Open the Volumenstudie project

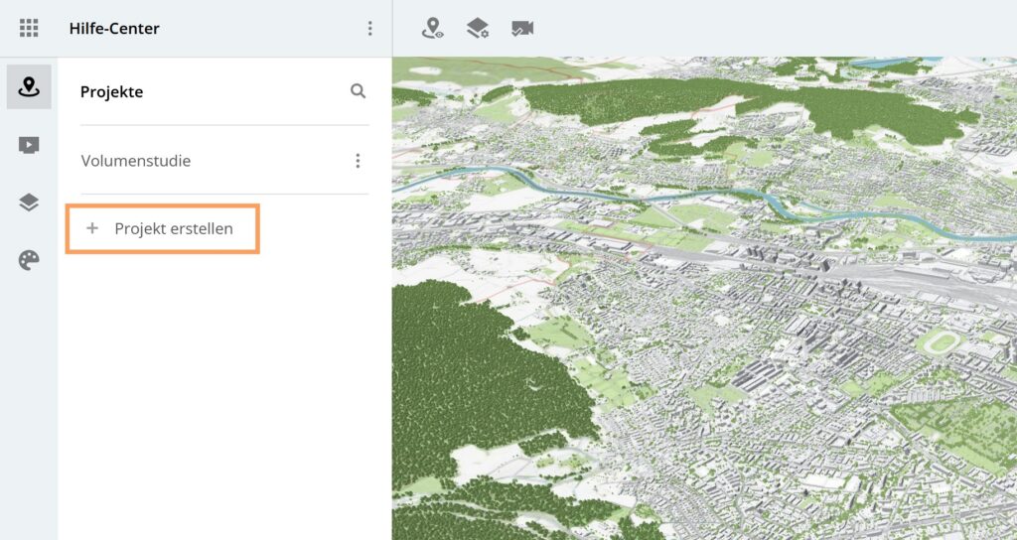(136, 161)
